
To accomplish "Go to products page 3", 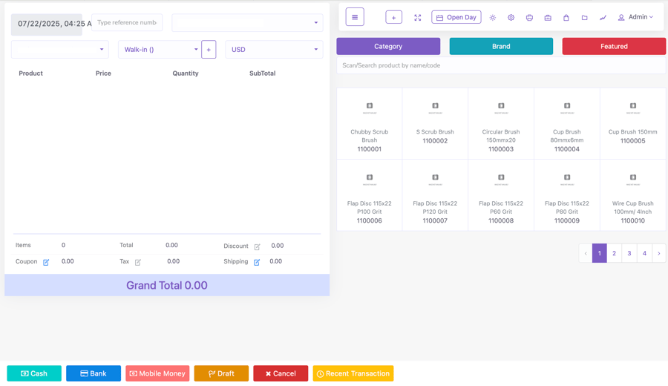I will pos(629,253).
